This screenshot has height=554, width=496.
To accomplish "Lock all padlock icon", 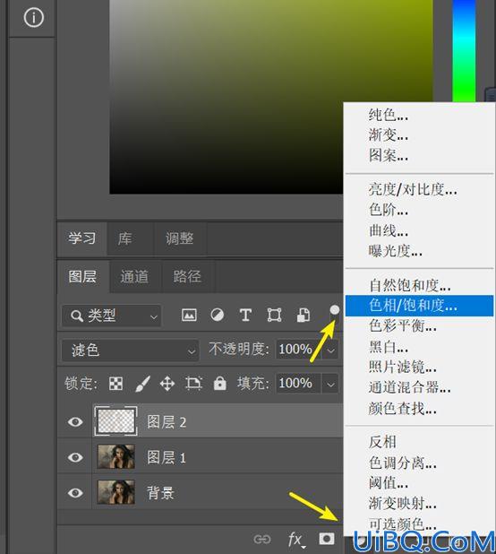I will (219, 383).
